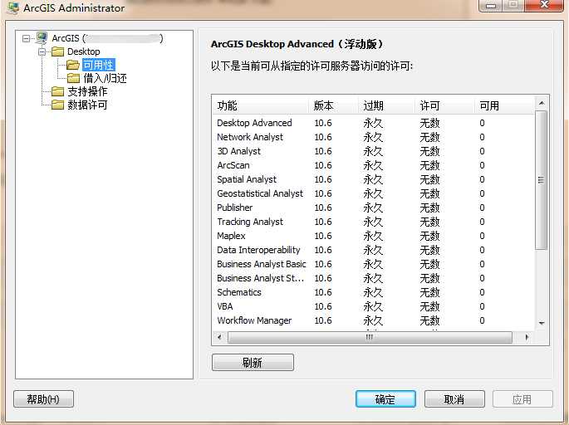Select the VBA row
The width and height of the screenshot is (569, 425).
(x=374, y=307)
